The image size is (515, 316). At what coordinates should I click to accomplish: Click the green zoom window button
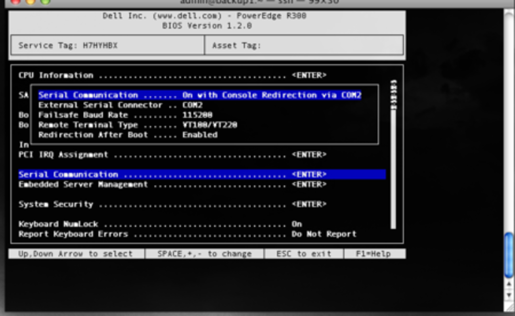click(46, 1)
